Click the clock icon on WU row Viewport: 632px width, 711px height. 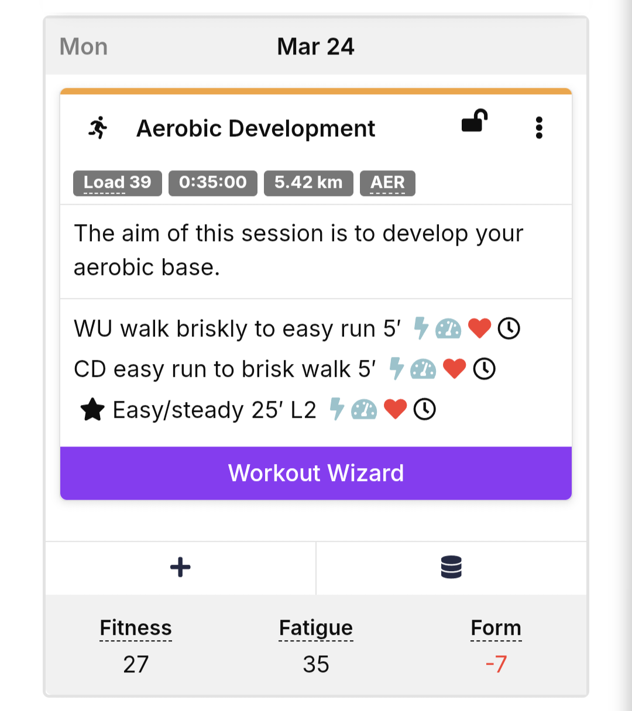(x=509, y=328)
